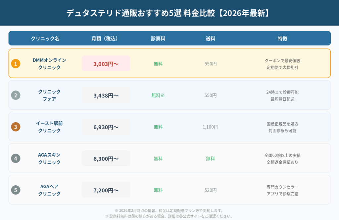Image resolution: width=339 pixels, height=220 pixels.
Task: Click the rank 5 badge beside AGAヘアクリニック
Action: coord(16,190)
